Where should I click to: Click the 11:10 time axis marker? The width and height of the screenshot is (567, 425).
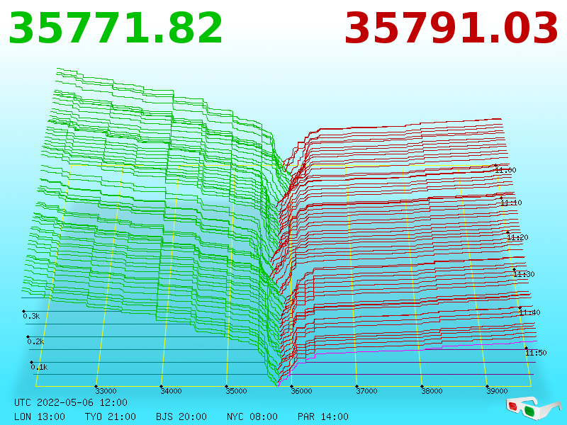click(x=511, y=203)
